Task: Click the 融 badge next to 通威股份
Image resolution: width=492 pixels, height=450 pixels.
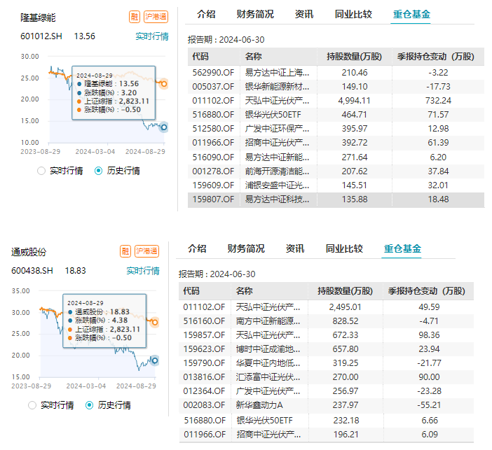Action: coord(125,251)
